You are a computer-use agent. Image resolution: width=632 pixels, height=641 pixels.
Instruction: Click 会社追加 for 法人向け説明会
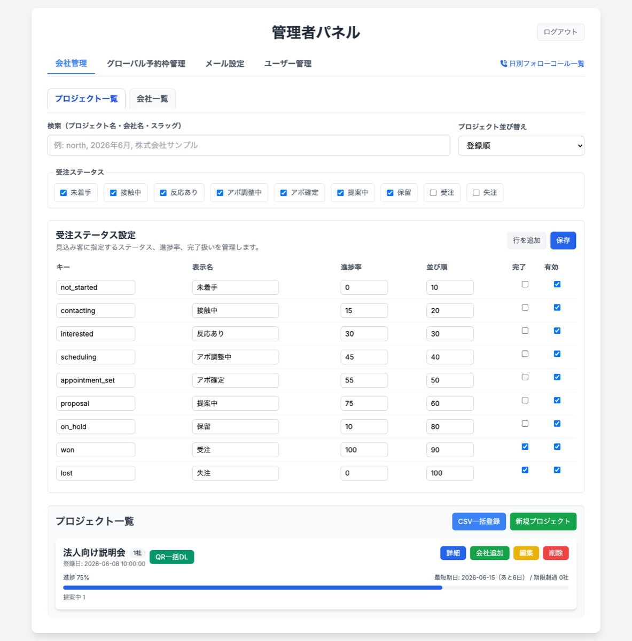point(490,553)
